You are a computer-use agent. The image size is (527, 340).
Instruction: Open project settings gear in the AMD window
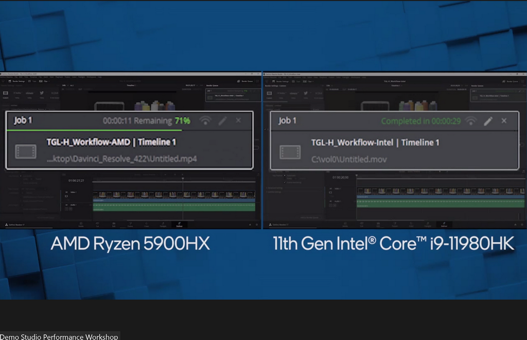(257, 225)
